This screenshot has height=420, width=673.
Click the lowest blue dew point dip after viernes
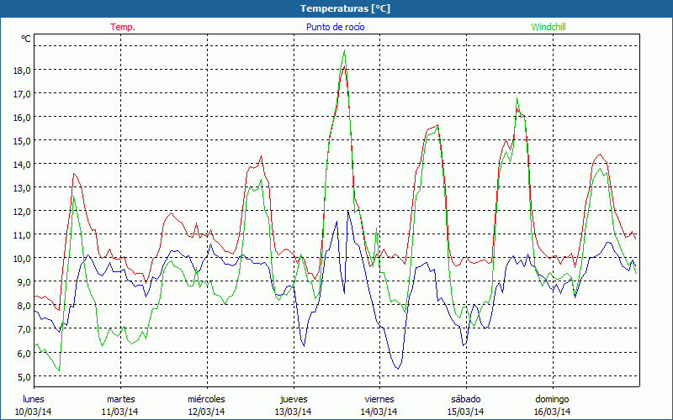tap(398, 368)
